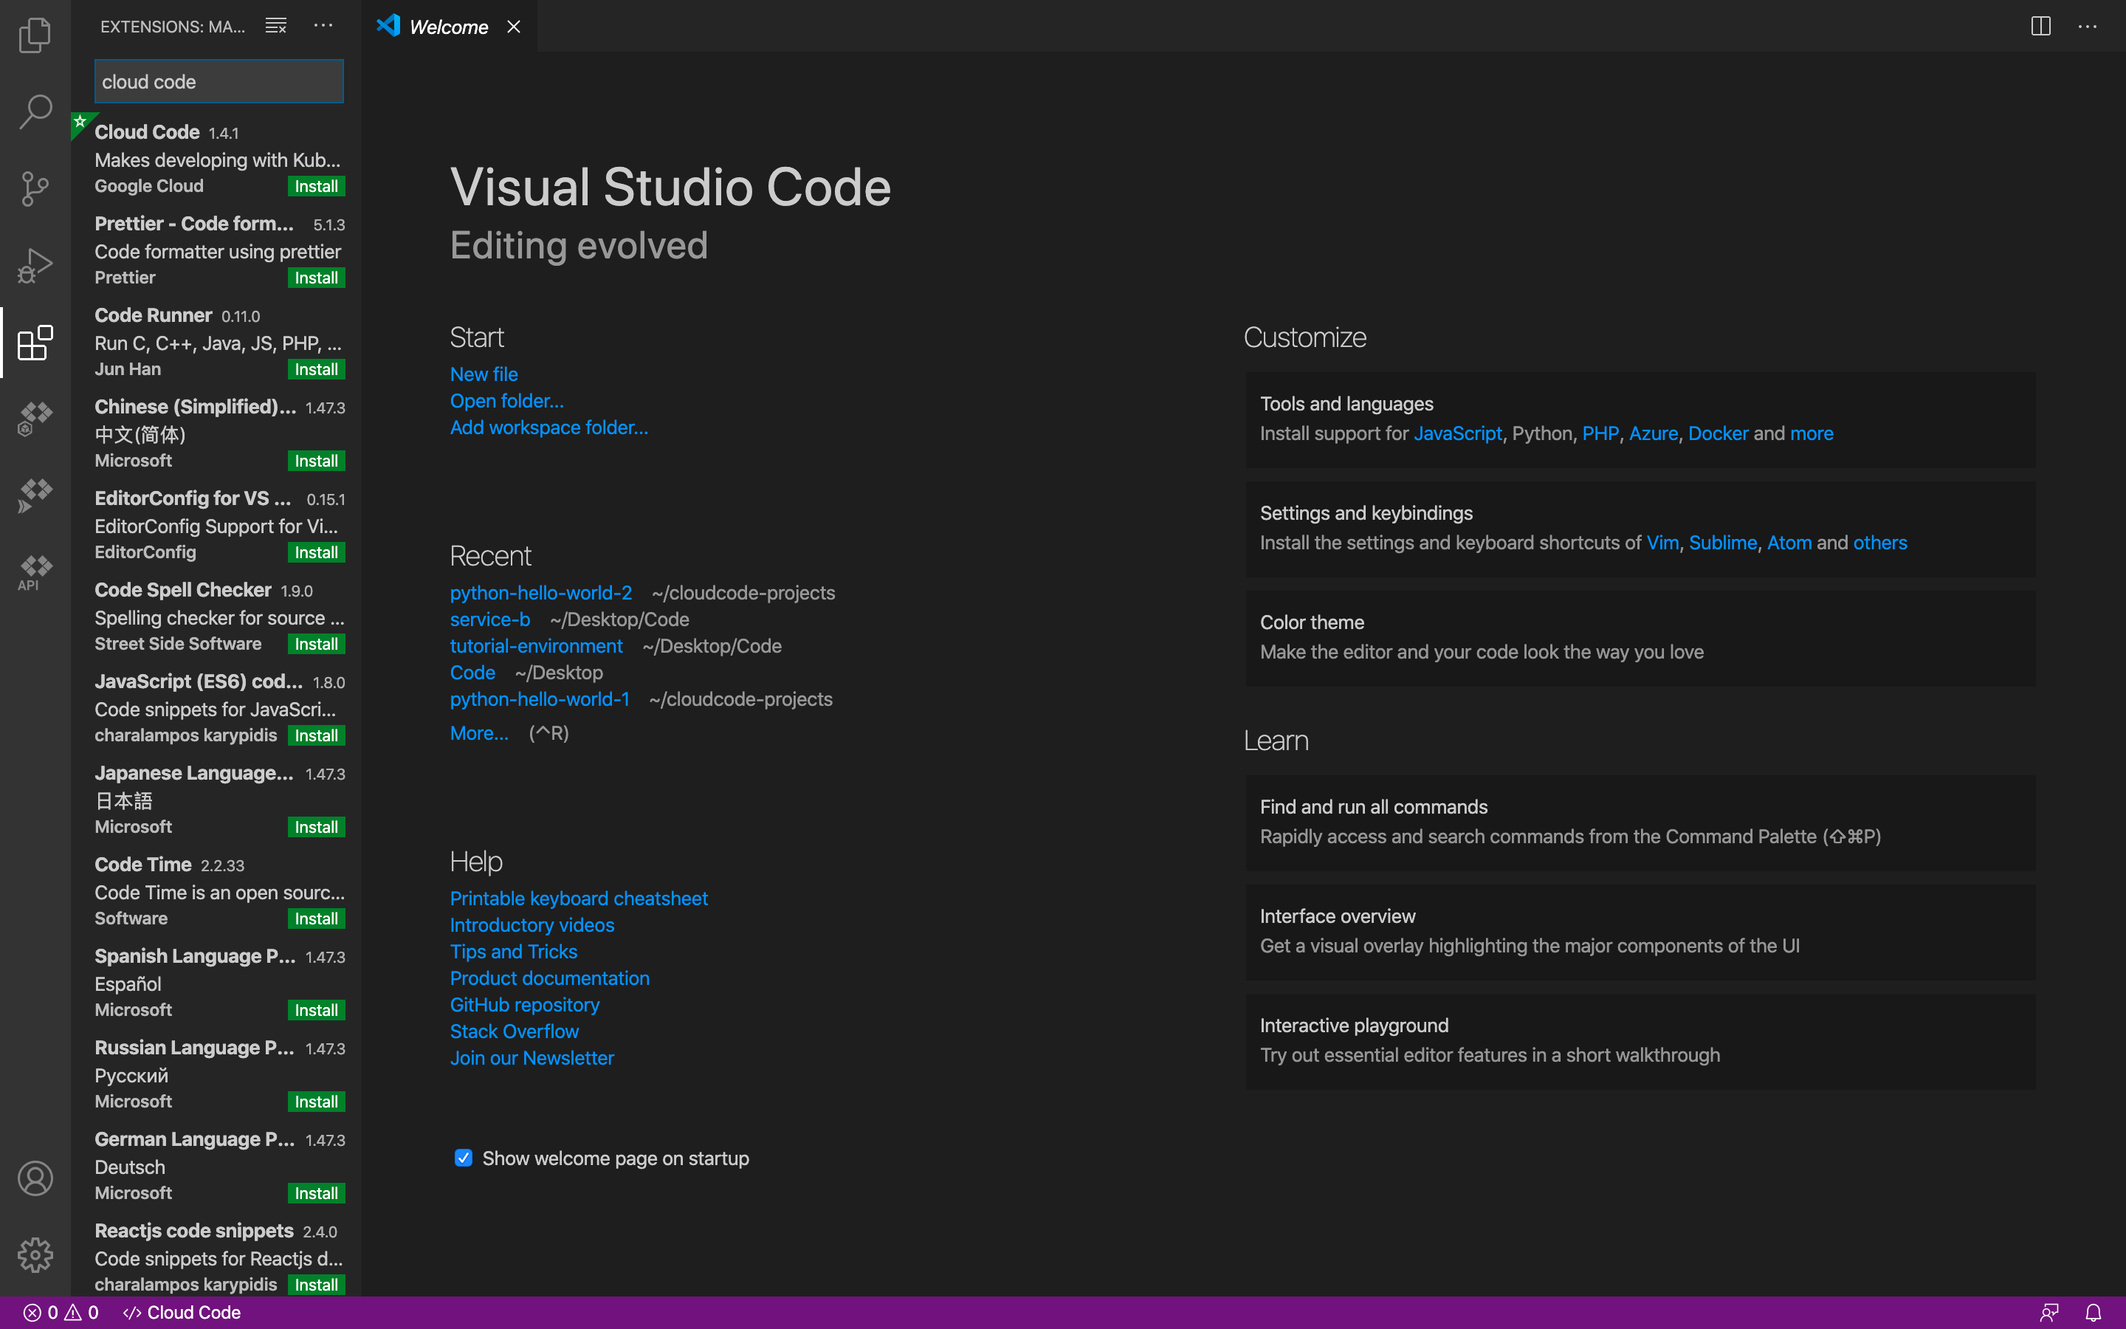Open recent python-hello-world-1 project
The height and width of the screenshot is (1329, 2126).
click(x=540, y=698)
